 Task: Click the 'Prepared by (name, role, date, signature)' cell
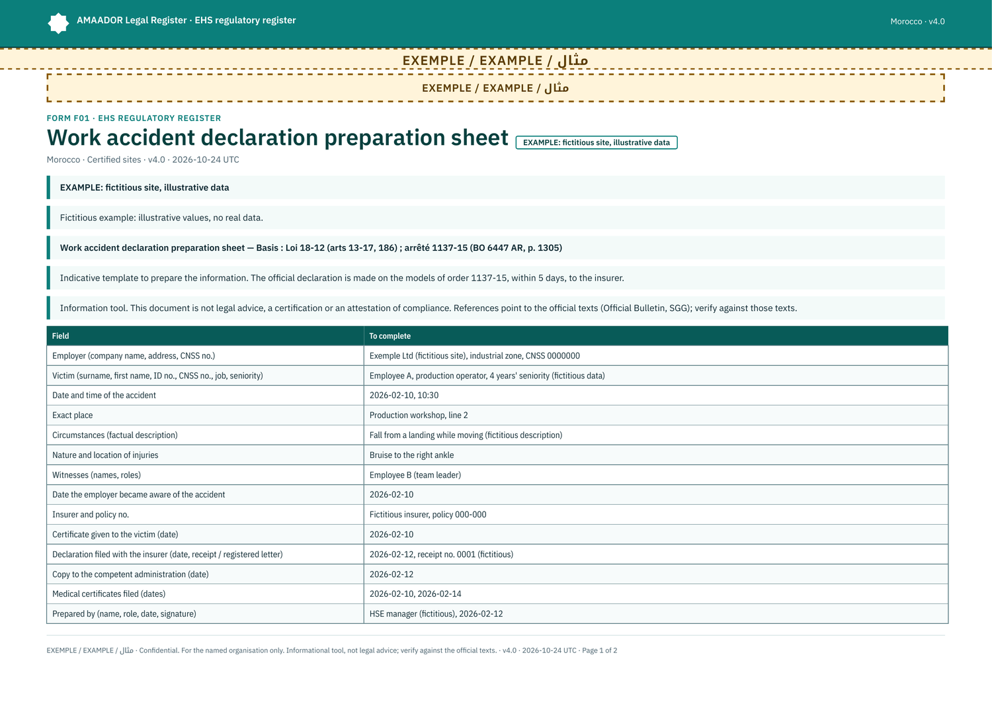click(x=206, y=614)
